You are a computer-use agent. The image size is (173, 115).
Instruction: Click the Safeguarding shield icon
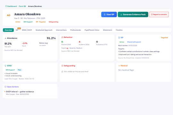[x=62, y=66]
